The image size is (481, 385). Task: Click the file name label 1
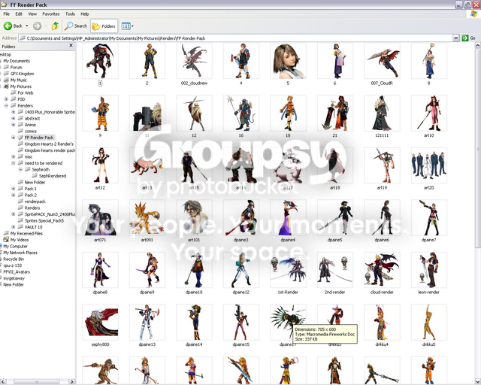[x=100, y=83]
